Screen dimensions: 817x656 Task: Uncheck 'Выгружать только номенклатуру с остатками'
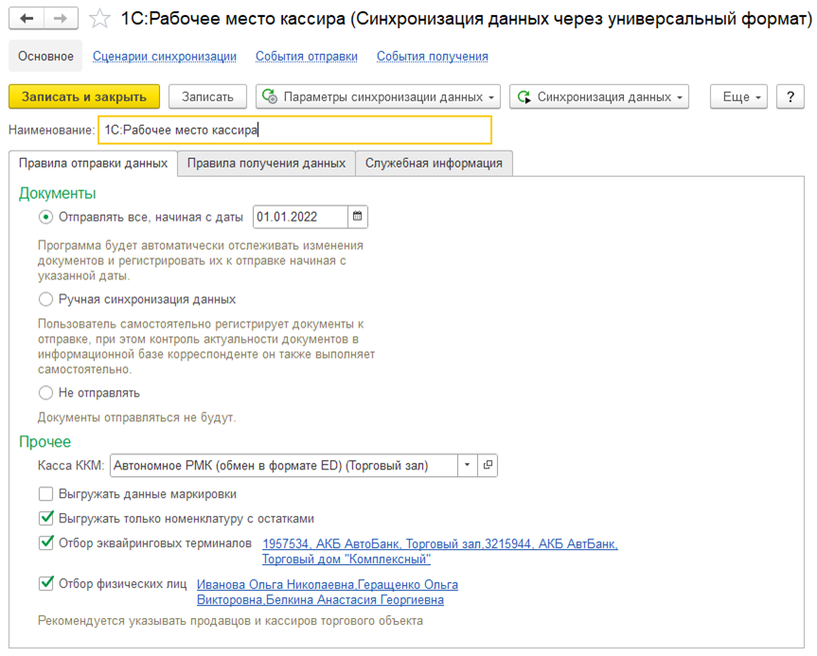(x=46, y=519)
